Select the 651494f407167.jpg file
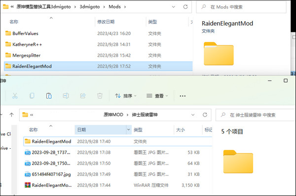Viewport: 296px width, 196px height. pyautogui.click(x=118, y=174)
